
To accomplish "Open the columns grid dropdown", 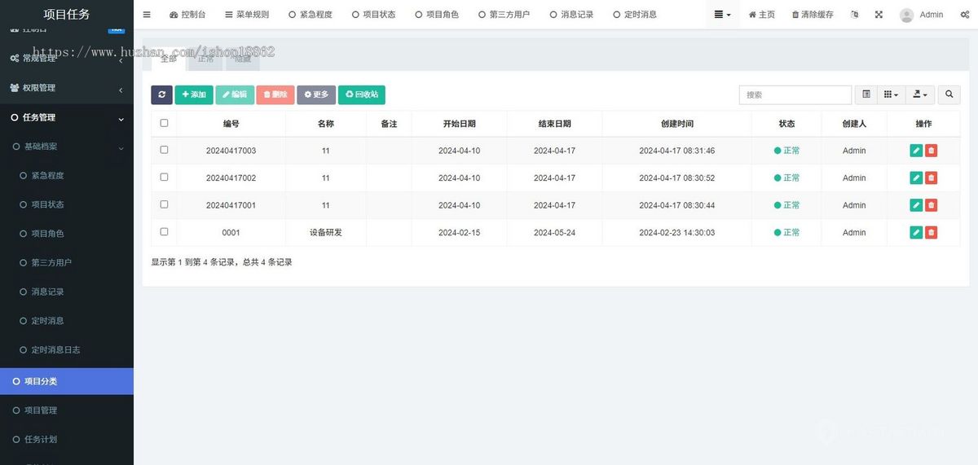I will pos(892,94).
